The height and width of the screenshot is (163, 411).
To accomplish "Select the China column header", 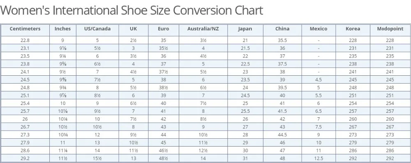I will (x=282, y=29).
